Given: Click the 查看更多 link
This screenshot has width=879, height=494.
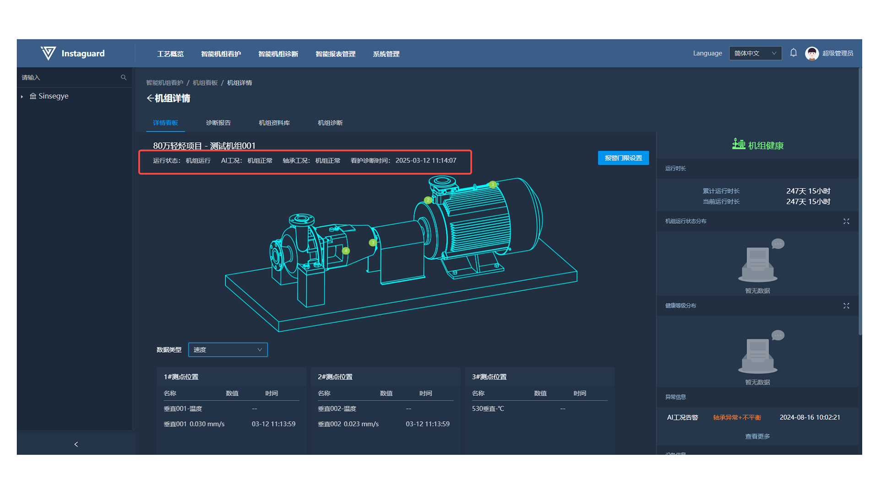Looking at the screenshot, I should pyautogui.click(x=758, y=436).
